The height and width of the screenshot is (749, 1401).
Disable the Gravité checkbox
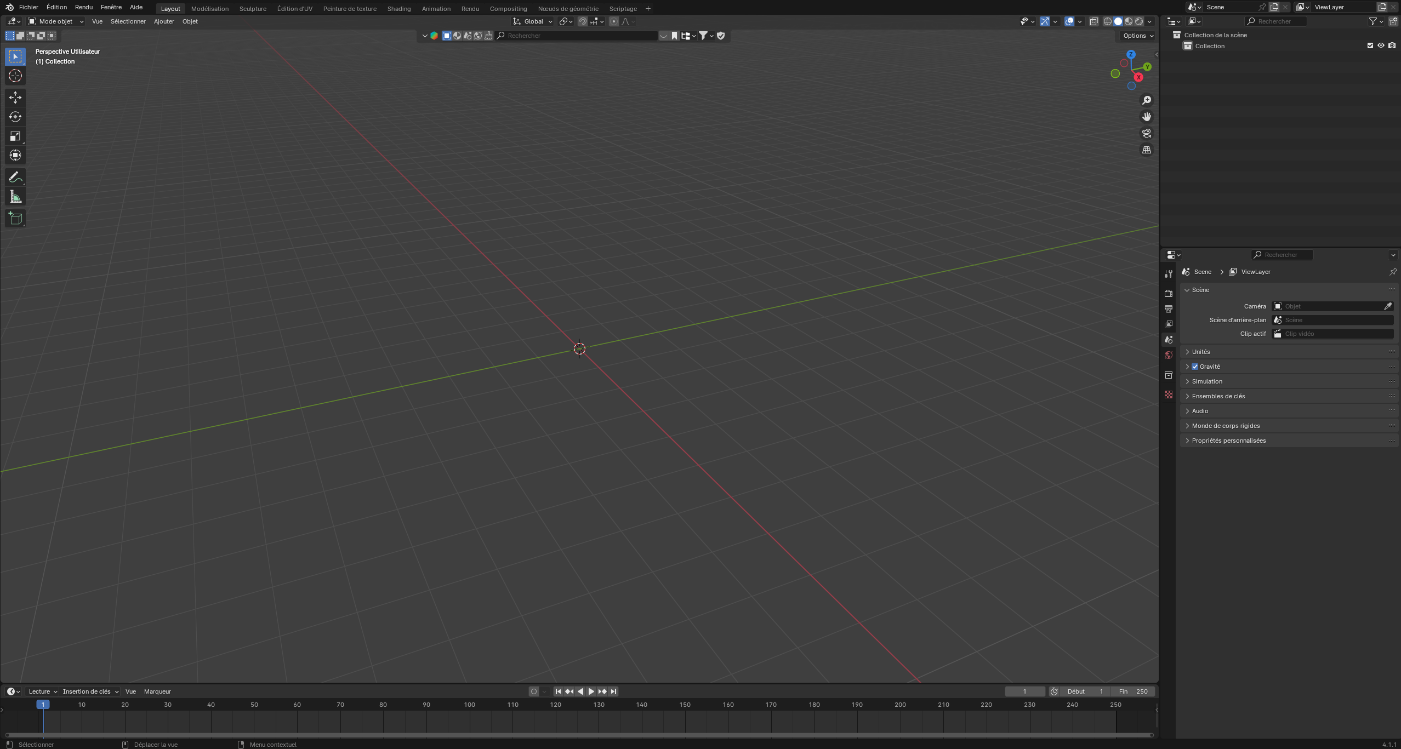pos(1195,367)
